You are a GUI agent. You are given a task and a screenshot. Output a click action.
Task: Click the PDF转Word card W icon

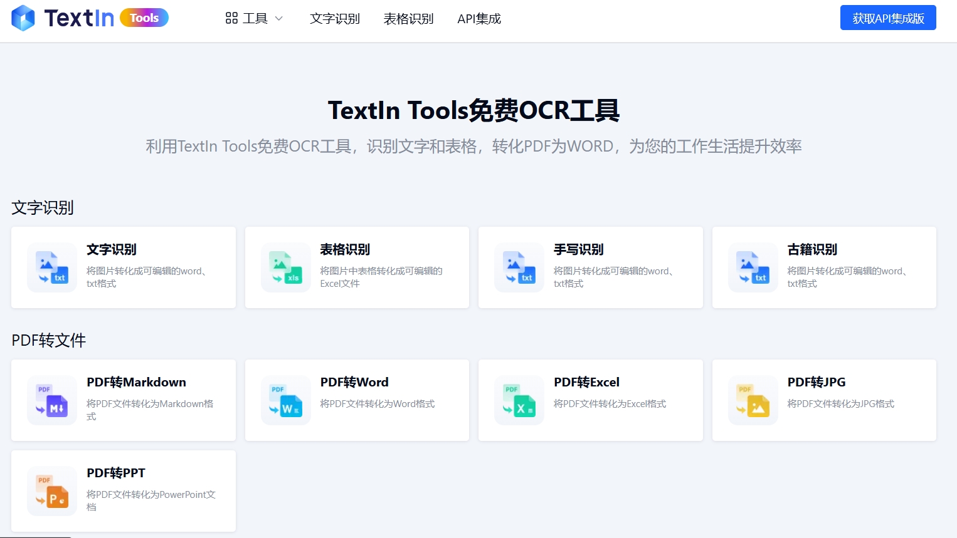click(x=286, y=400)
